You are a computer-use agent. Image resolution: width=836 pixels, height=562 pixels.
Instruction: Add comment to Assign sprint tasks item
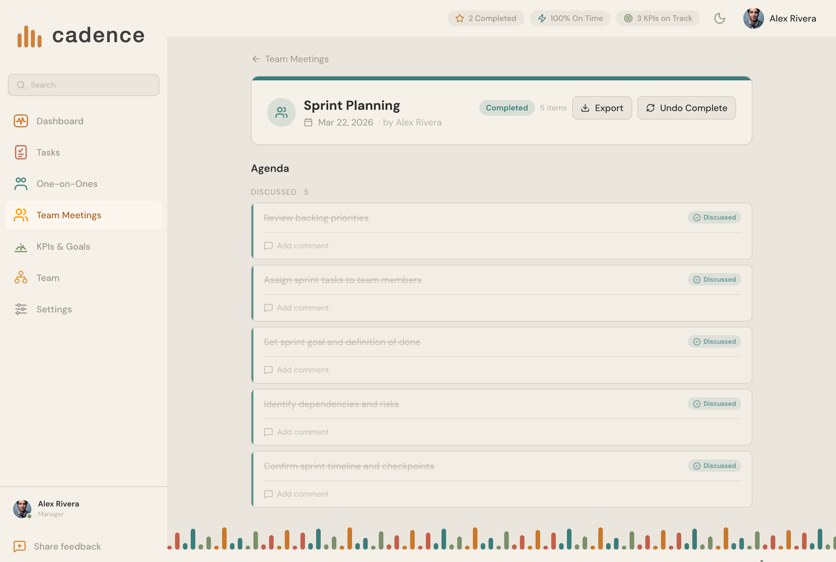[x=302, y=308]
